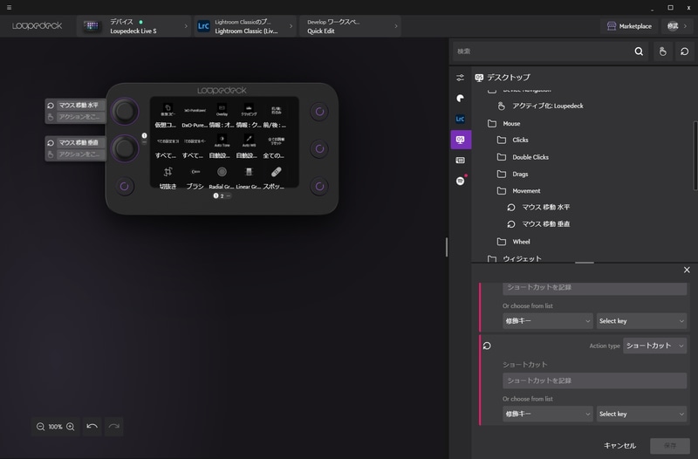Select the 情報:ク... clipping touch button

(x=249, y=115)
